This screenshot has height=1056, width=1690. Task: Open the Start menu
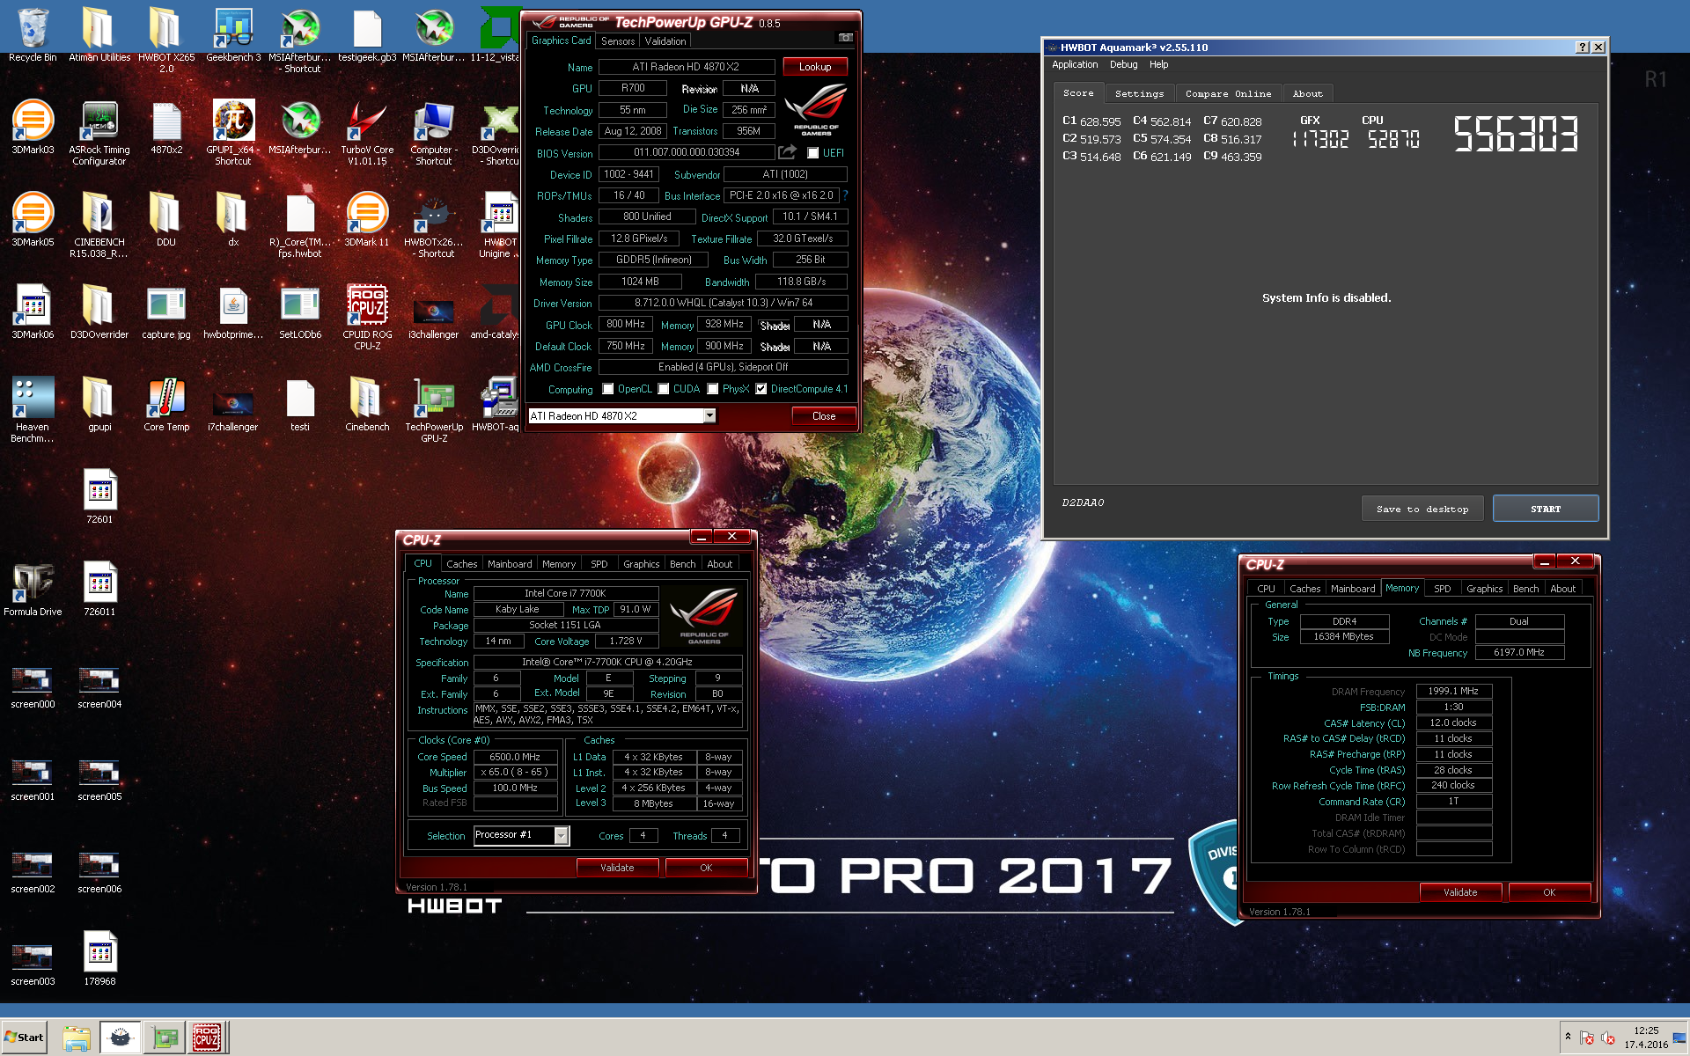(x=24, y=1038)
